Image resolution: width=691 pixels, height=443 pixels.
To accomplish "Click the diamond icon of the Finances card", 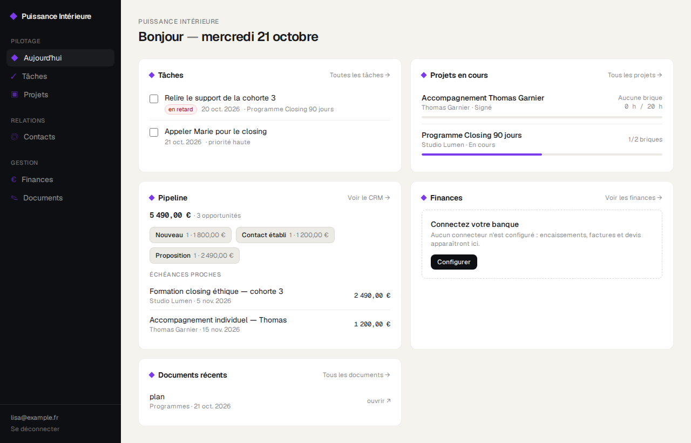I will [x=424, y=198].
